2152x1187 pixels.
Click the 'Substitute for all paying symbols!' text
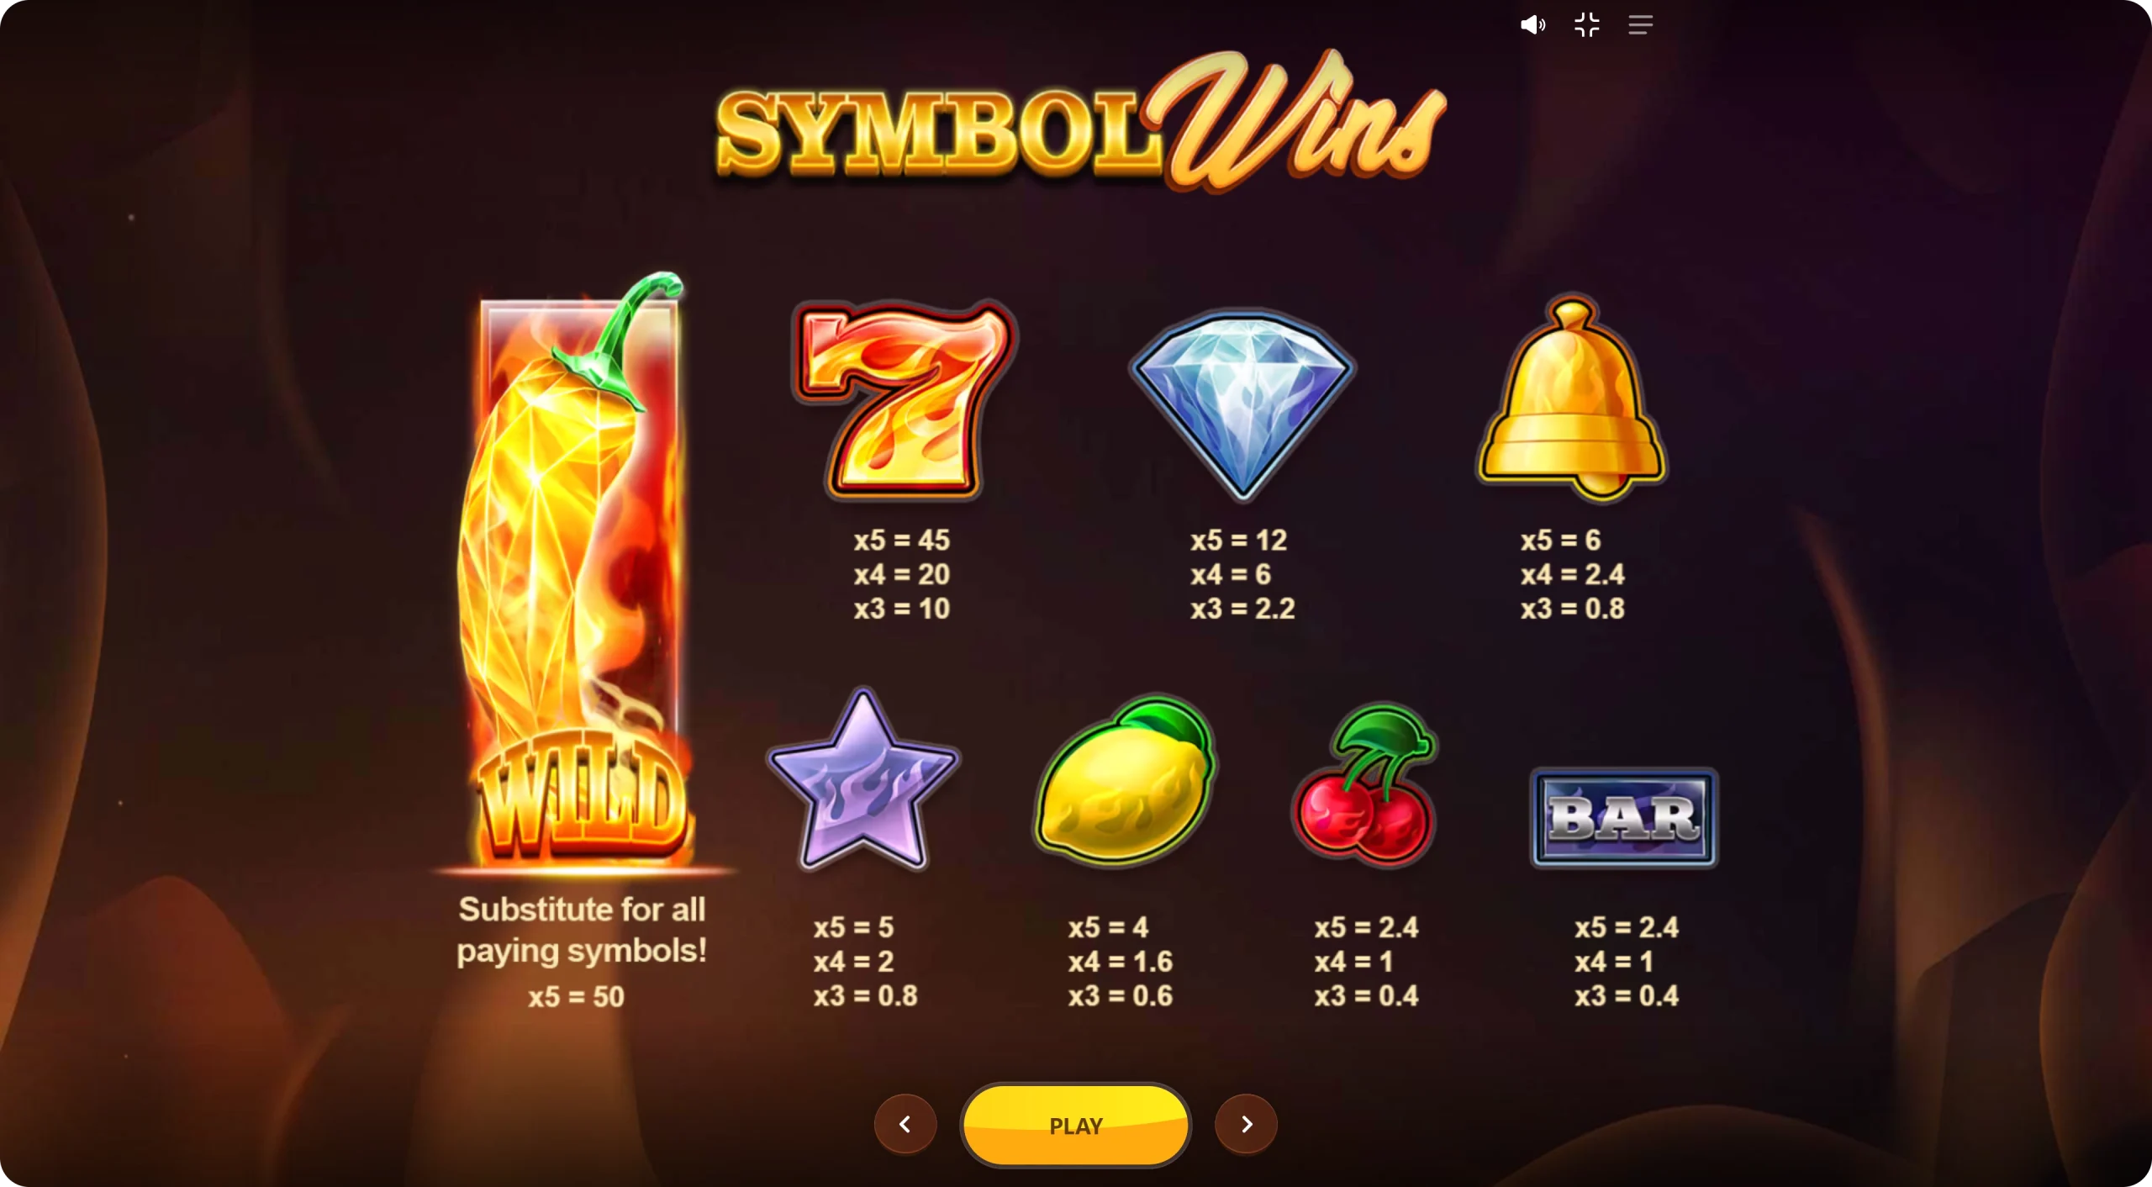[582, 930]
